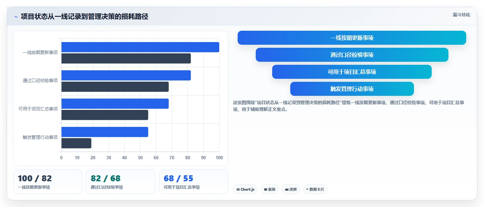Click the chart axis label 可用于项目汇总事项
The height and width of the screenshot is (207, 484).
point(38,109)
